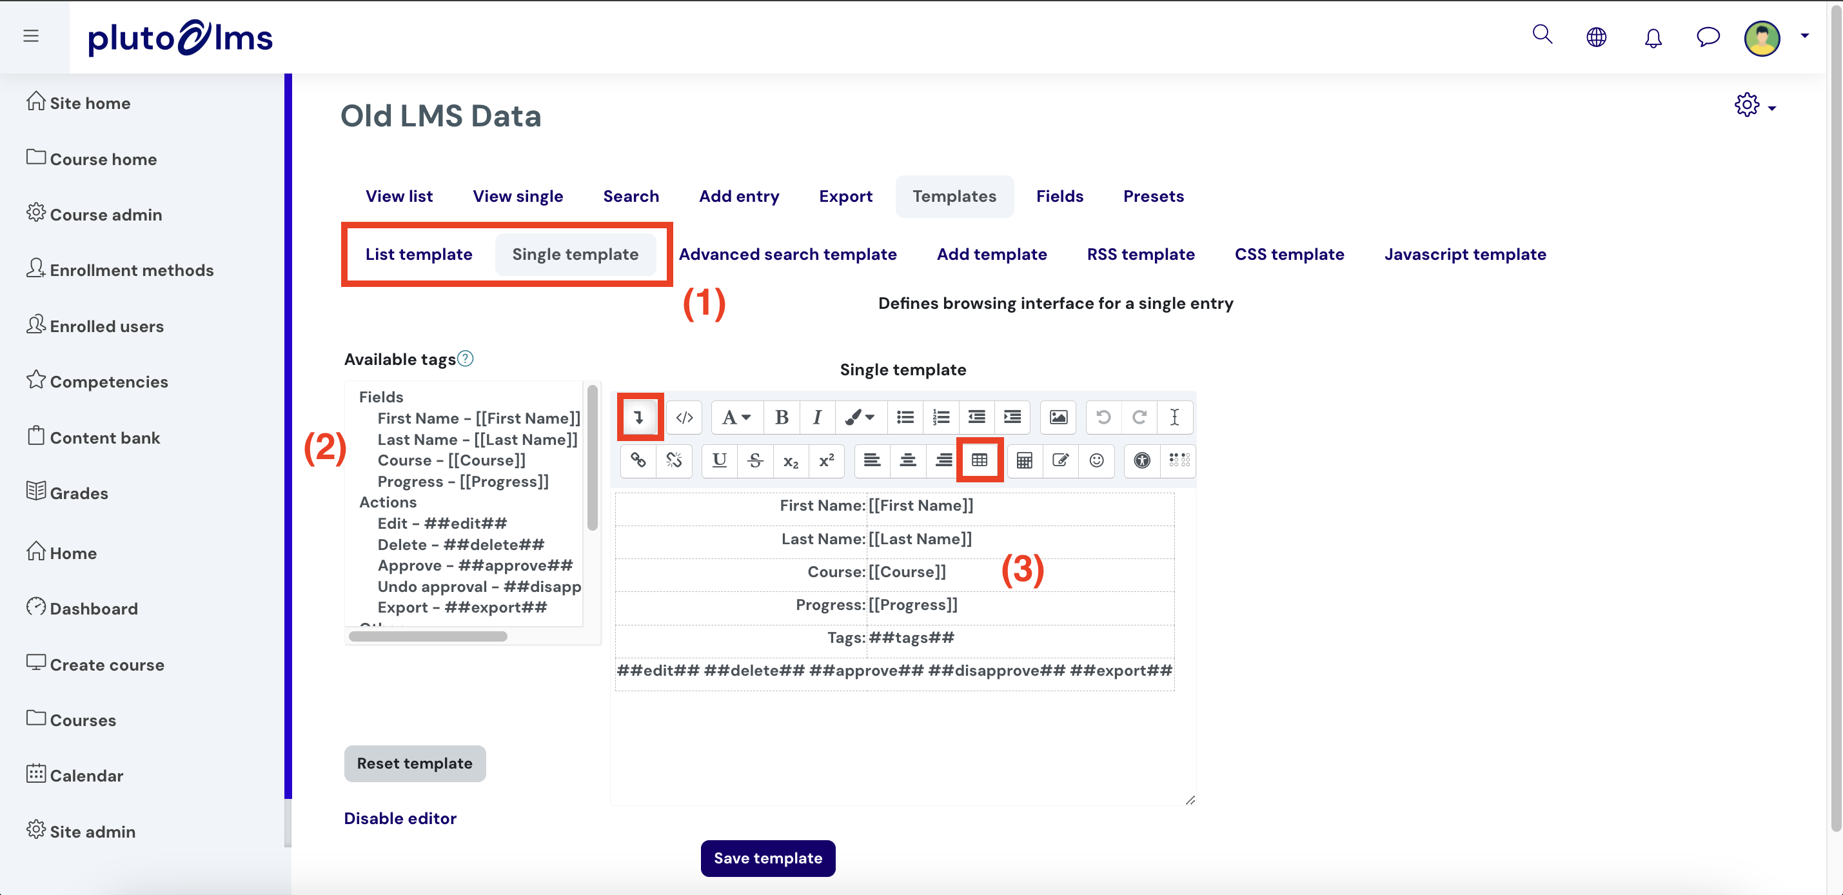Apply subscript formatting

coord(791,461)
